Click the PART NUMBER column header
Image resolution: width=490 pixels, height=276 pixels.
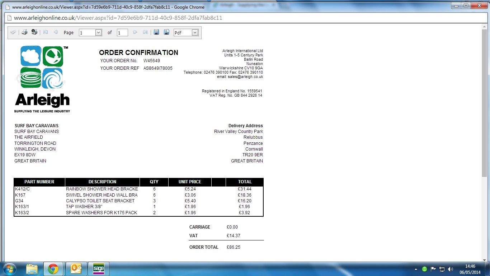coord(39,182)
